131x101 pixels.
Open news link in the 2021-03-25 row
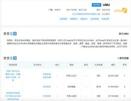coord(13,76)
